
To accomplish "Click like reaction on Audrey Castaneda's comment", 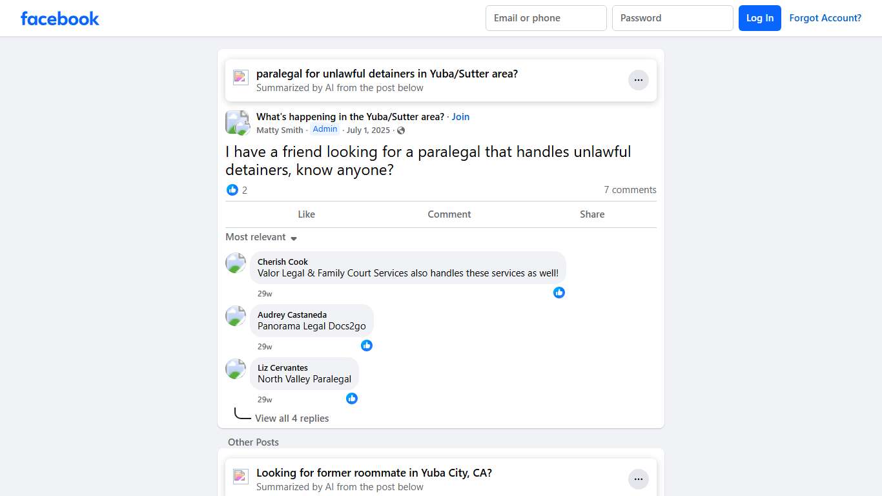I will point(367,346).
